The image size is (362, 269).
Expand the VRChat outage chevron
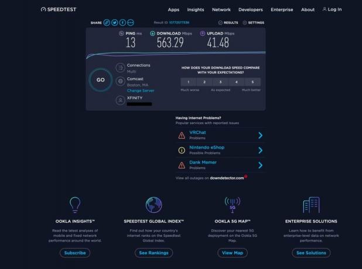(x=261, y=135)
